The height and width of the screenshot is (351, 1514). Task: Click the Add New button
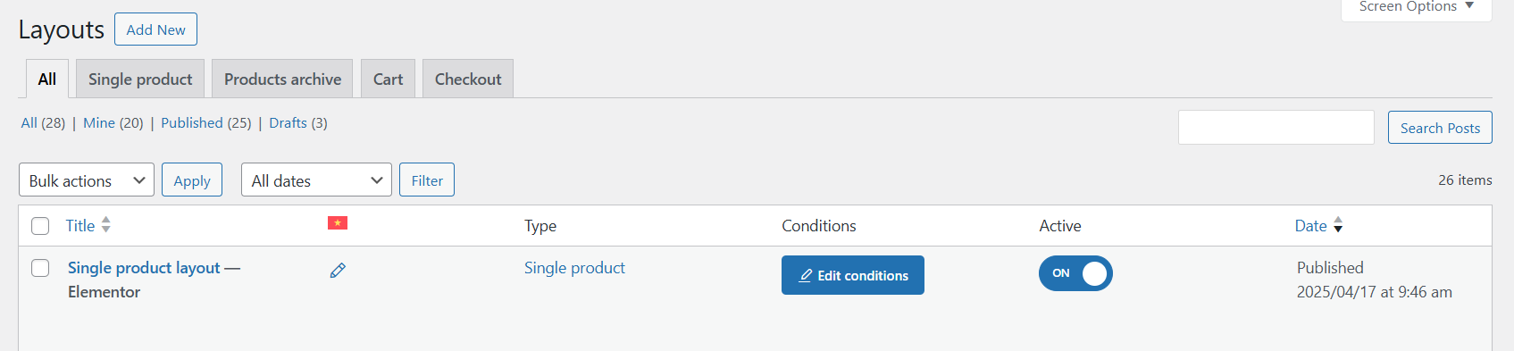point(155,29)
